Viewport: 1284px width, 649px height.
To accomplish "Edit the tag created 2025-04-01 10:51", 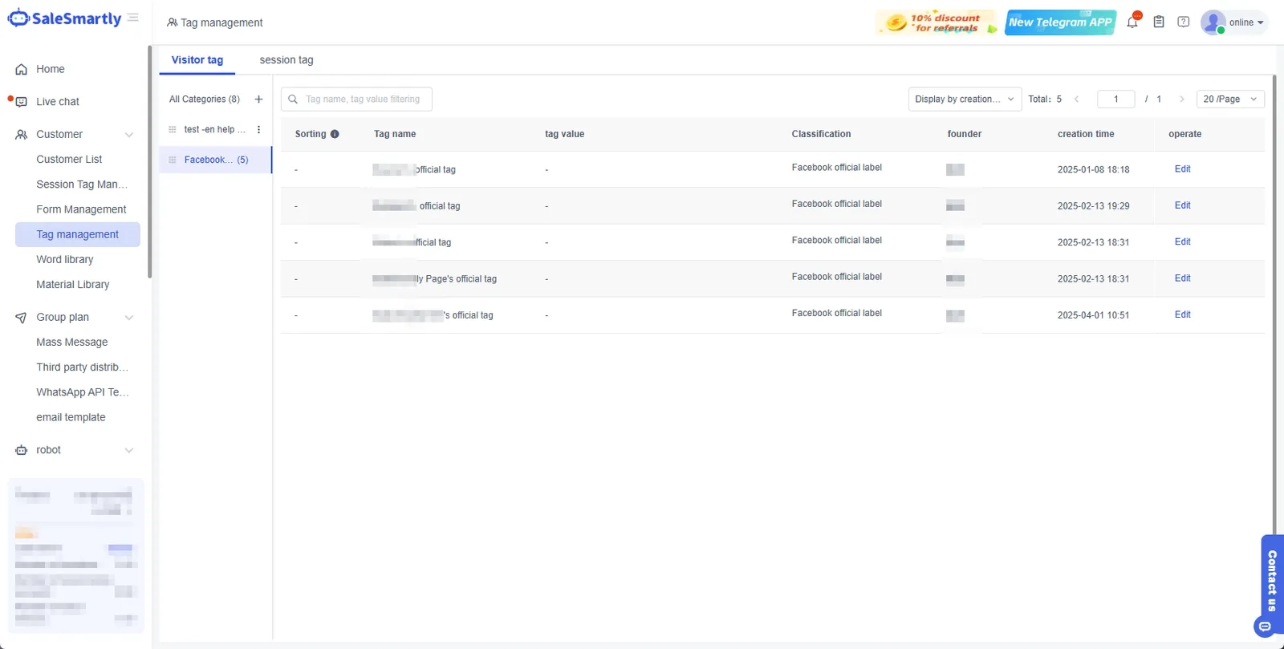I will [1182, 314].
